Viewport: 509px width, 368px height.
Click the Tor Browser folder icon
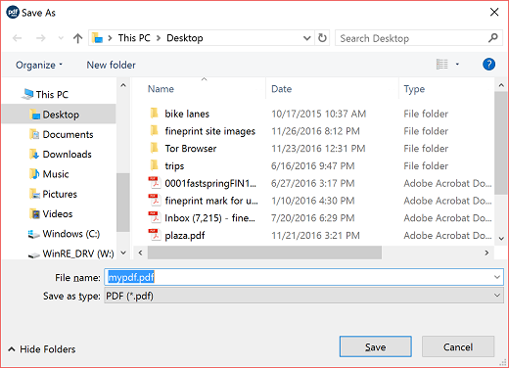coord(155,148)
